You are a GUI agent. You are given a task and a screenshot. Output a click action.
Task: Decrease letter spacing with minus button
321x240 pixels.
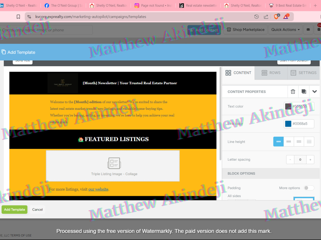[x=290, y=160]
